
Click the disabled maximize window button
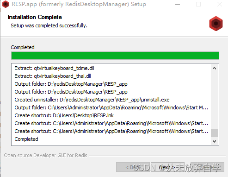point(198,4)
